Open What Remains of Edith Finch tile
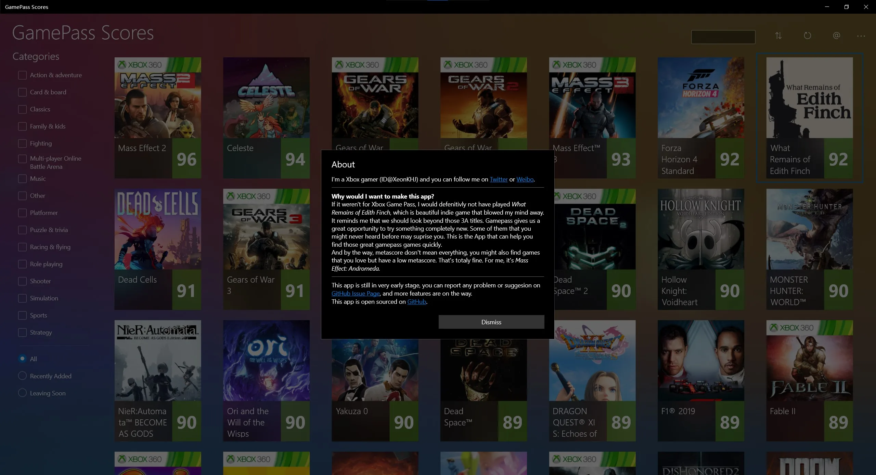 tap(810, 118)
